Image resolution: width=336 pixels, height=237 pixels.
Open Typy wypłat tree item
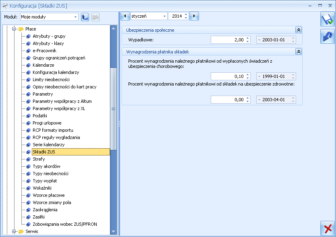coord(45,181)
